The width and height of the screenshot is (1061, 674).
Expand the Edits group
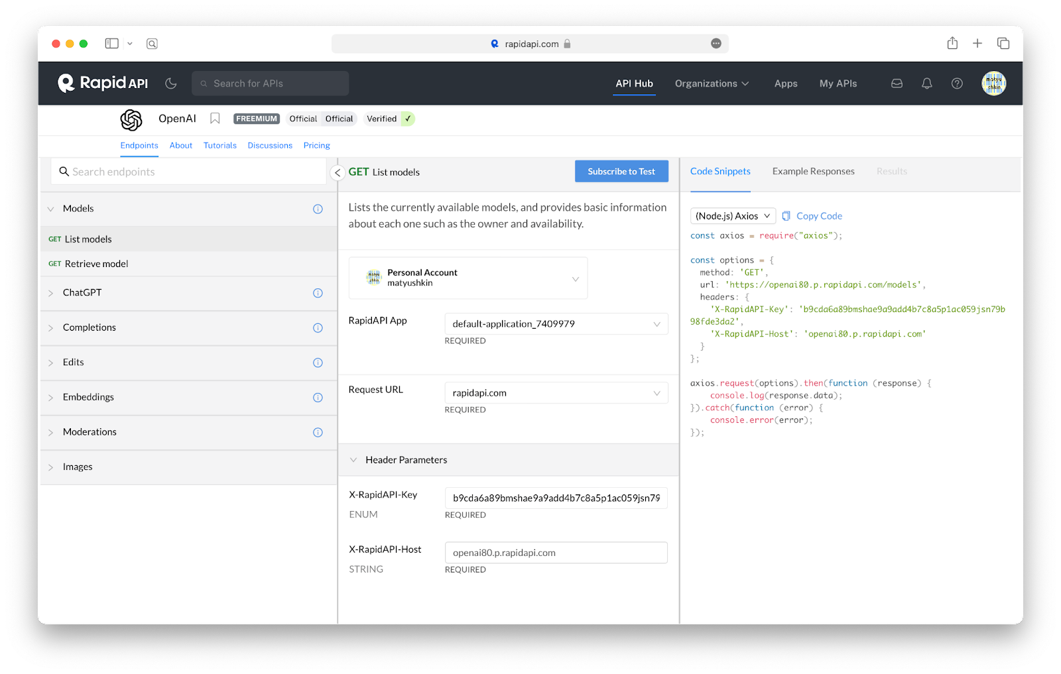pos(50,363)
